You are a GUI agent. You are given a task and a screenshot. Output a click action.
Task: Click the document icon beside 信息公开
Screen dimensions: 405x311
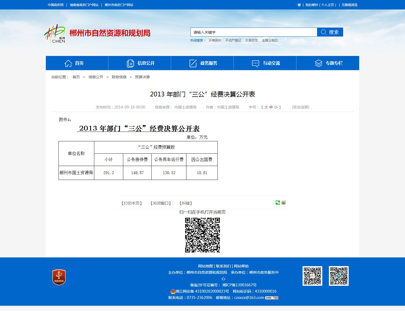coord(130,63)
